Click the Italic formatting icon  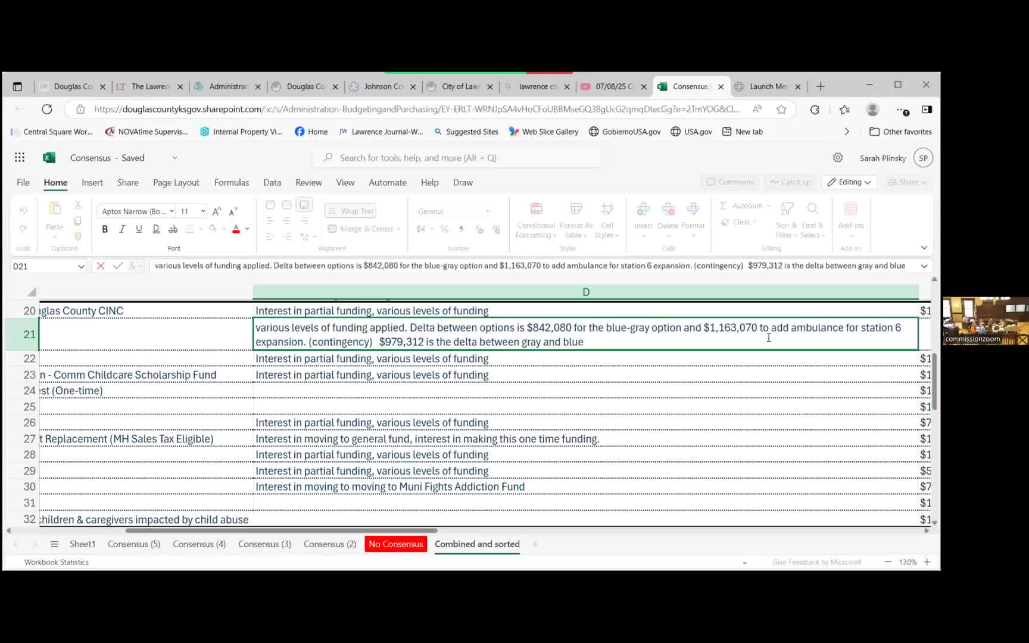(122, 229)
